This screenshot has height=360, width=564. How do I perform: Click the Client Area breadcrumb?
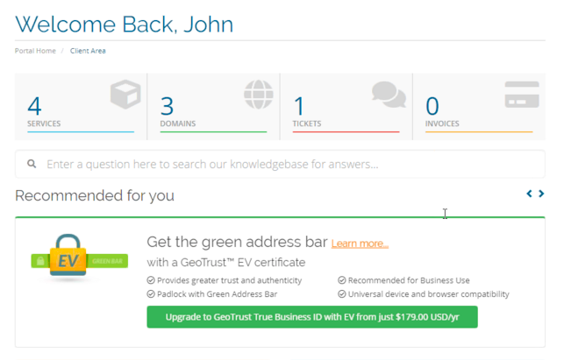[88, 51]
